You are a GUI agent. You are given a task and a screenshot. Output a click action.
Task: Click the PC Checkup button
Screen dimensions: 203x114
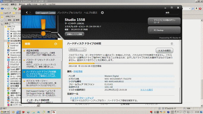pos(164,30)
